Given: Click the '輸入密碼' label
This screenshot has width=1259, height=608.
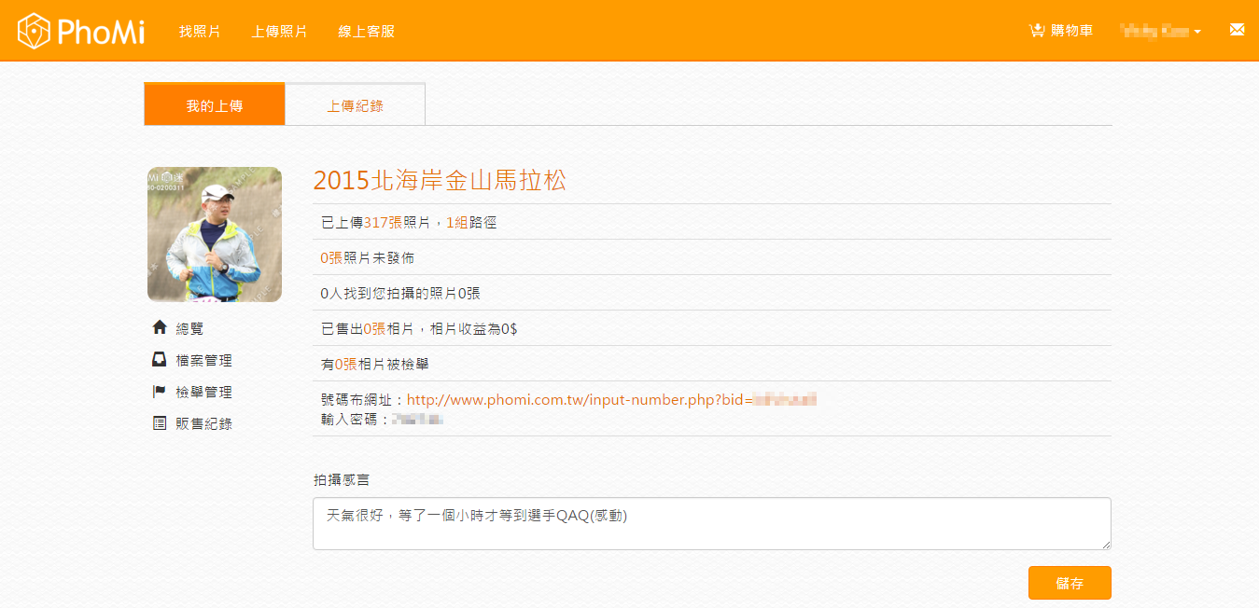Looking at the screenshot, I should (356, 419).
